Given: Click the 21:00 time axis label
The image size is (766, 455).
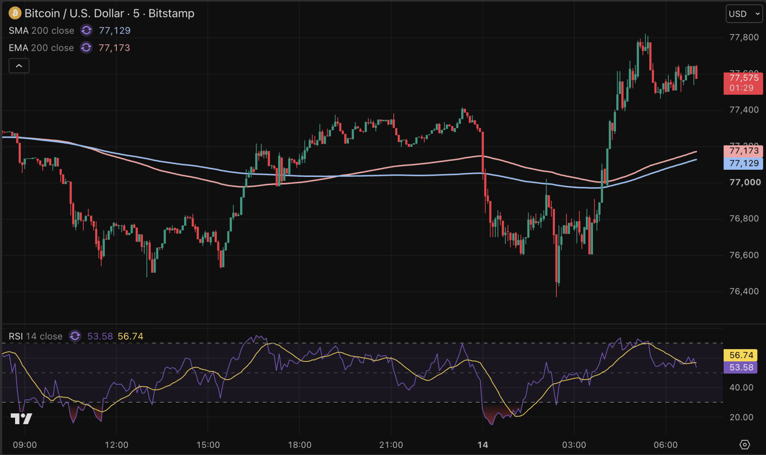Looking at the screenshot, I should click(391, 445).
